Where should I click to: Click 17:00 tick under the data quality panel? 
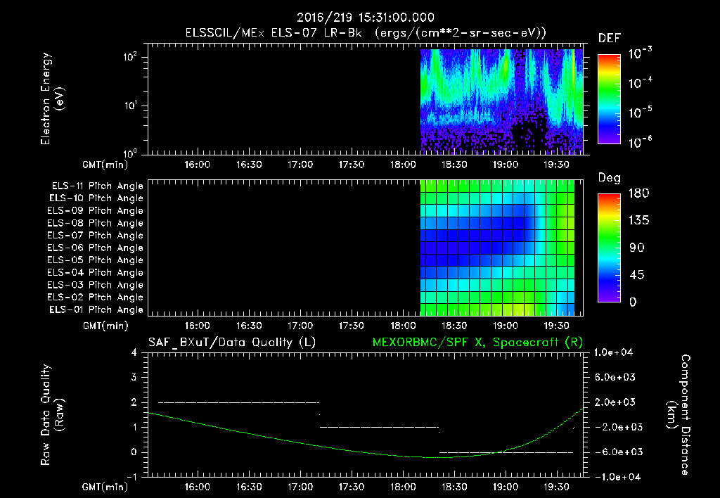point(300,487)
